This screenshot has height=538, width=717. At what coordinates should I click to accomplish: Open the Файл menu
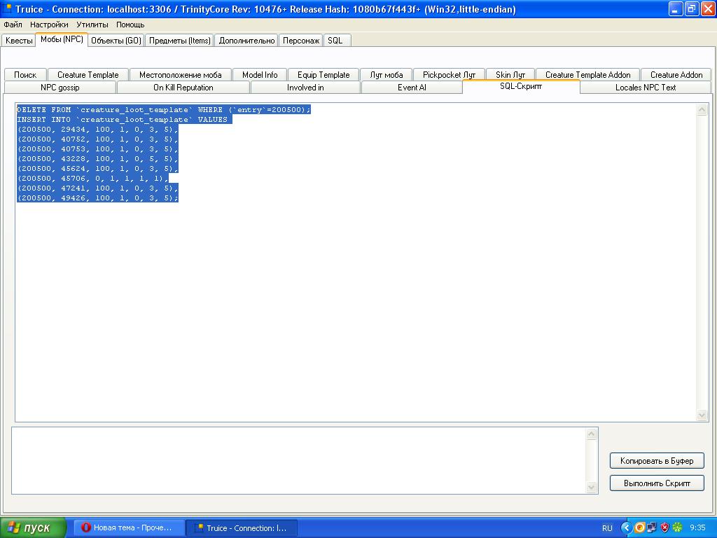(x=13, y=25)
